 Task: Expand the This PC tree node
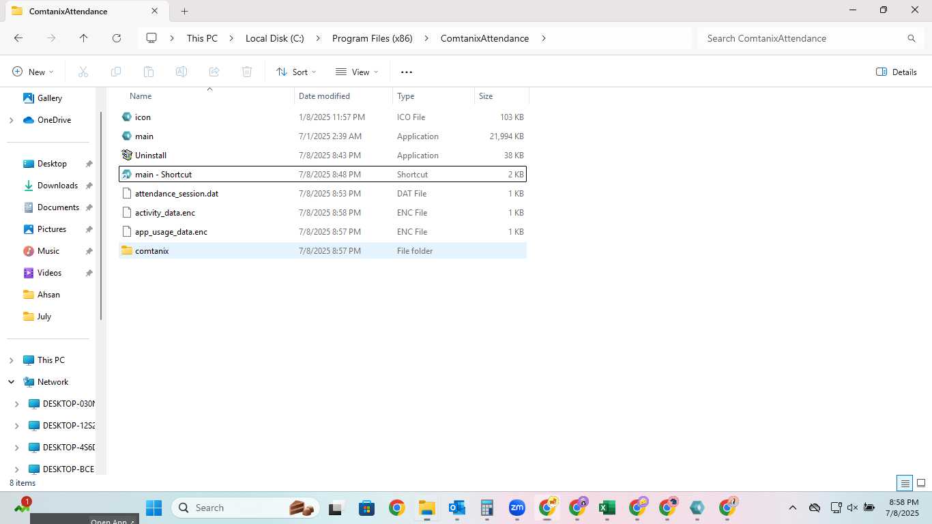[x=11, y=360]
